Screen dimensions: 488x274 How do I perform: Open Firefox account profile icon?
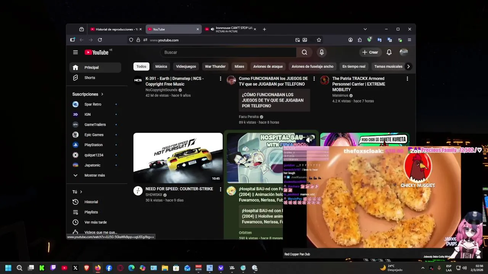coord(350,40)
